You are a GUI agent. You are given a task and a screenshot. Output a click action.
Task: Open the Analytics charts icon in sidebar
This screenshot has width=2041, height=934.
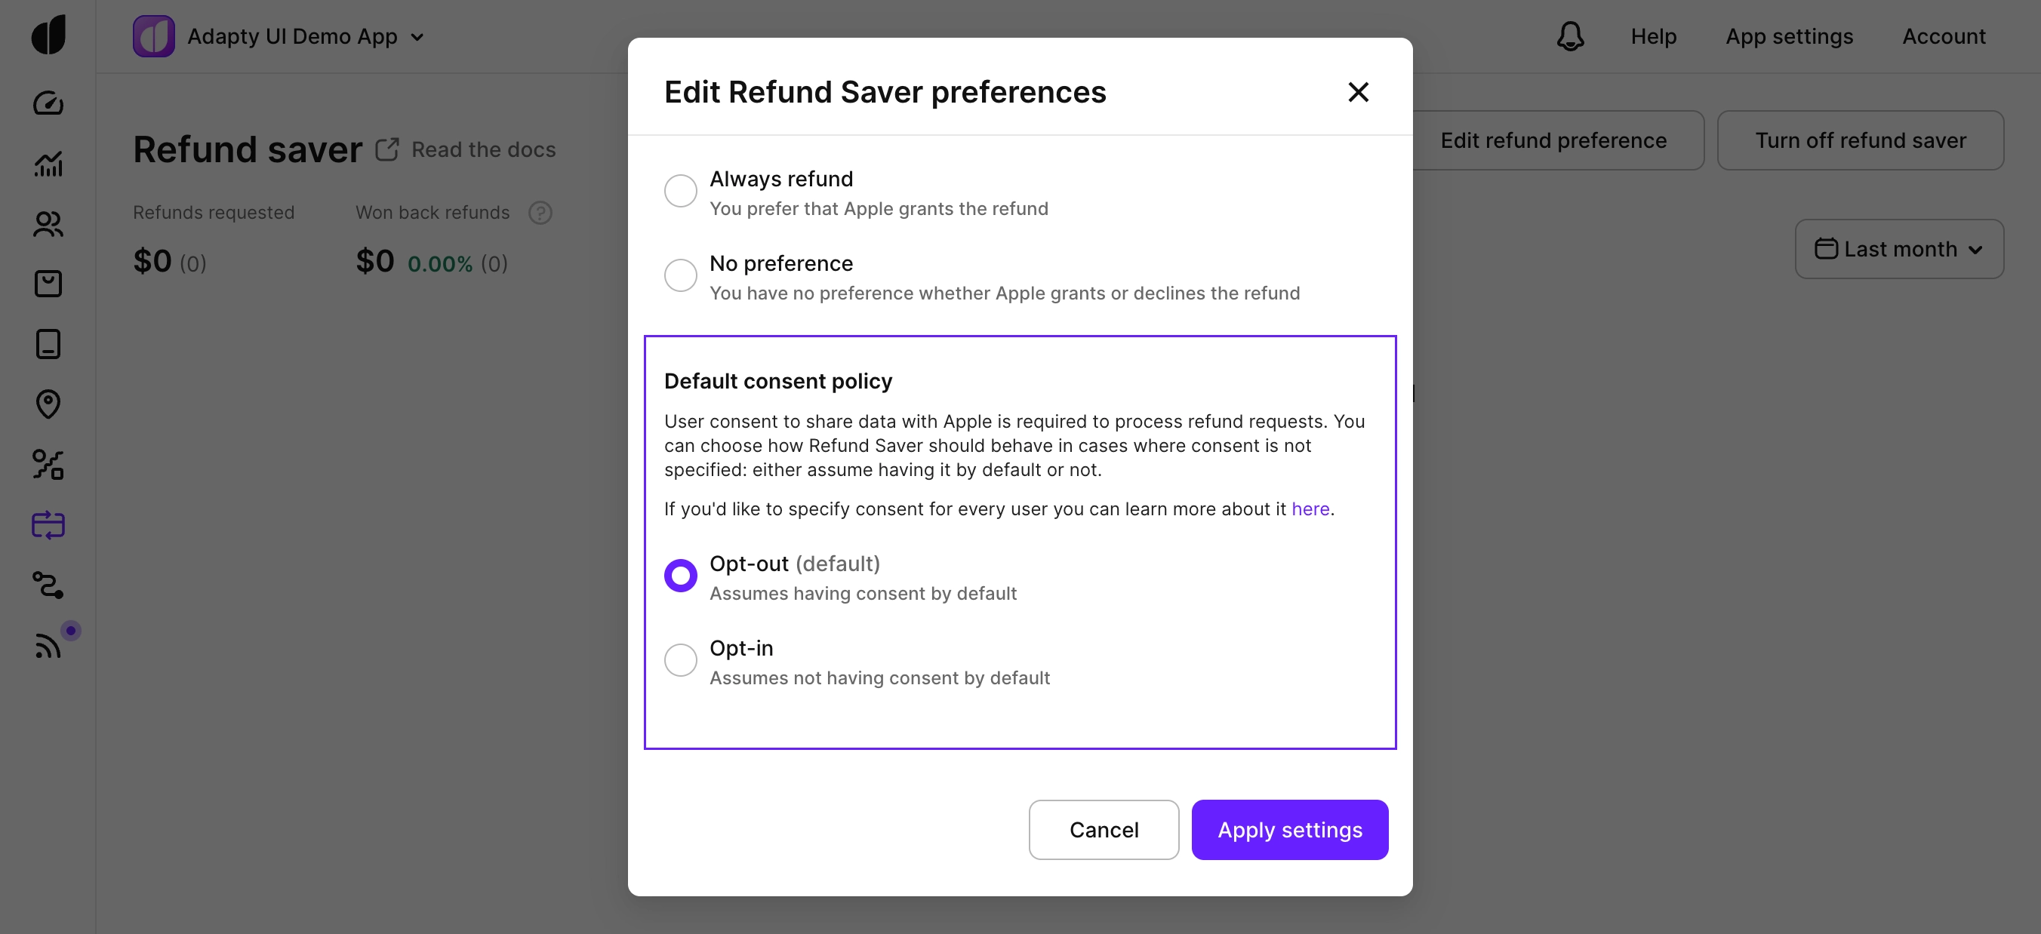pos(48,164)
